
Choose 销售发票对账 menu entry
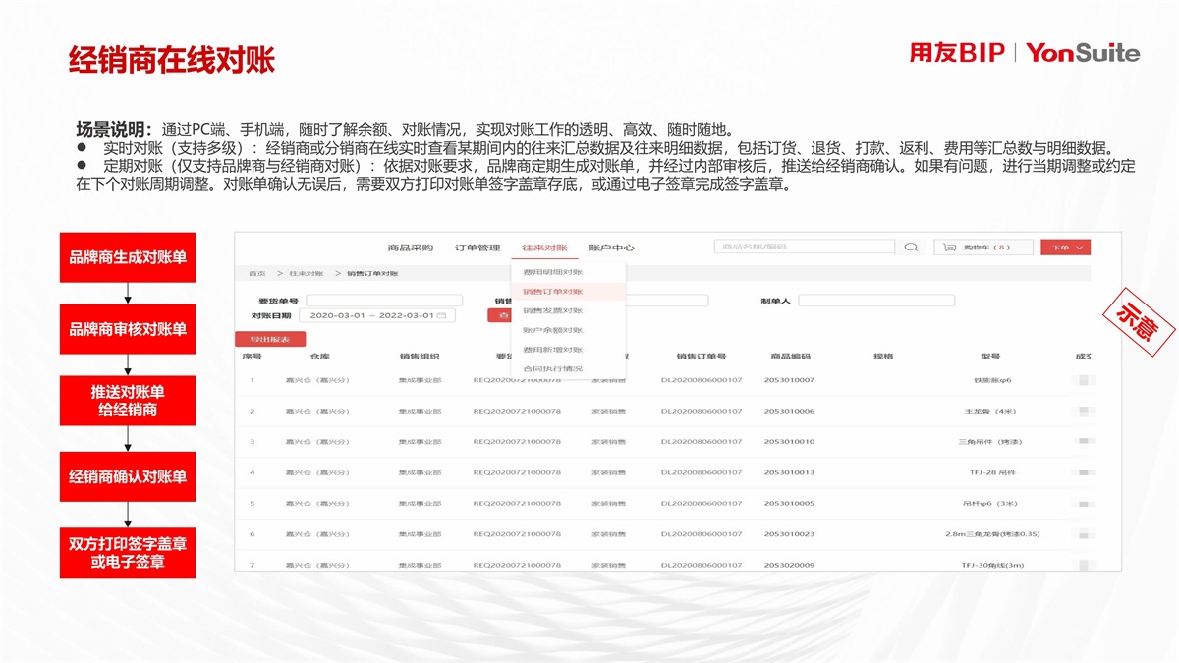552,310
